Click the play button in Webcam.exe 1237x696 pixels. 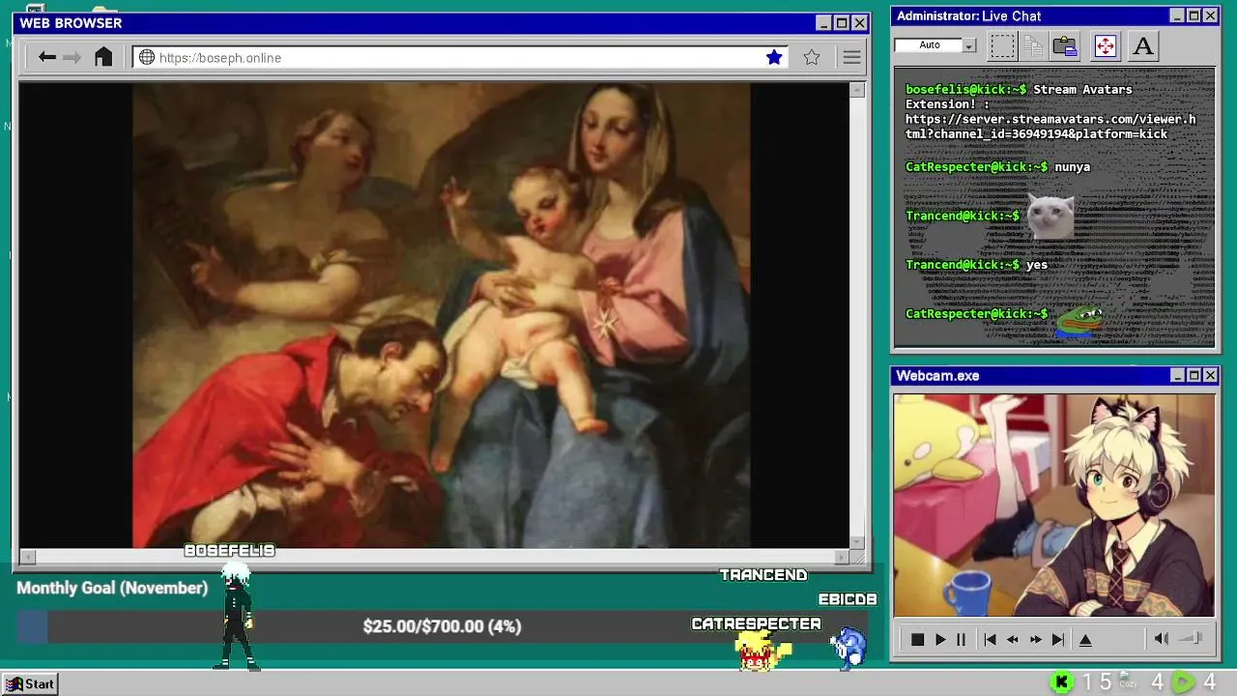[940, 639]
